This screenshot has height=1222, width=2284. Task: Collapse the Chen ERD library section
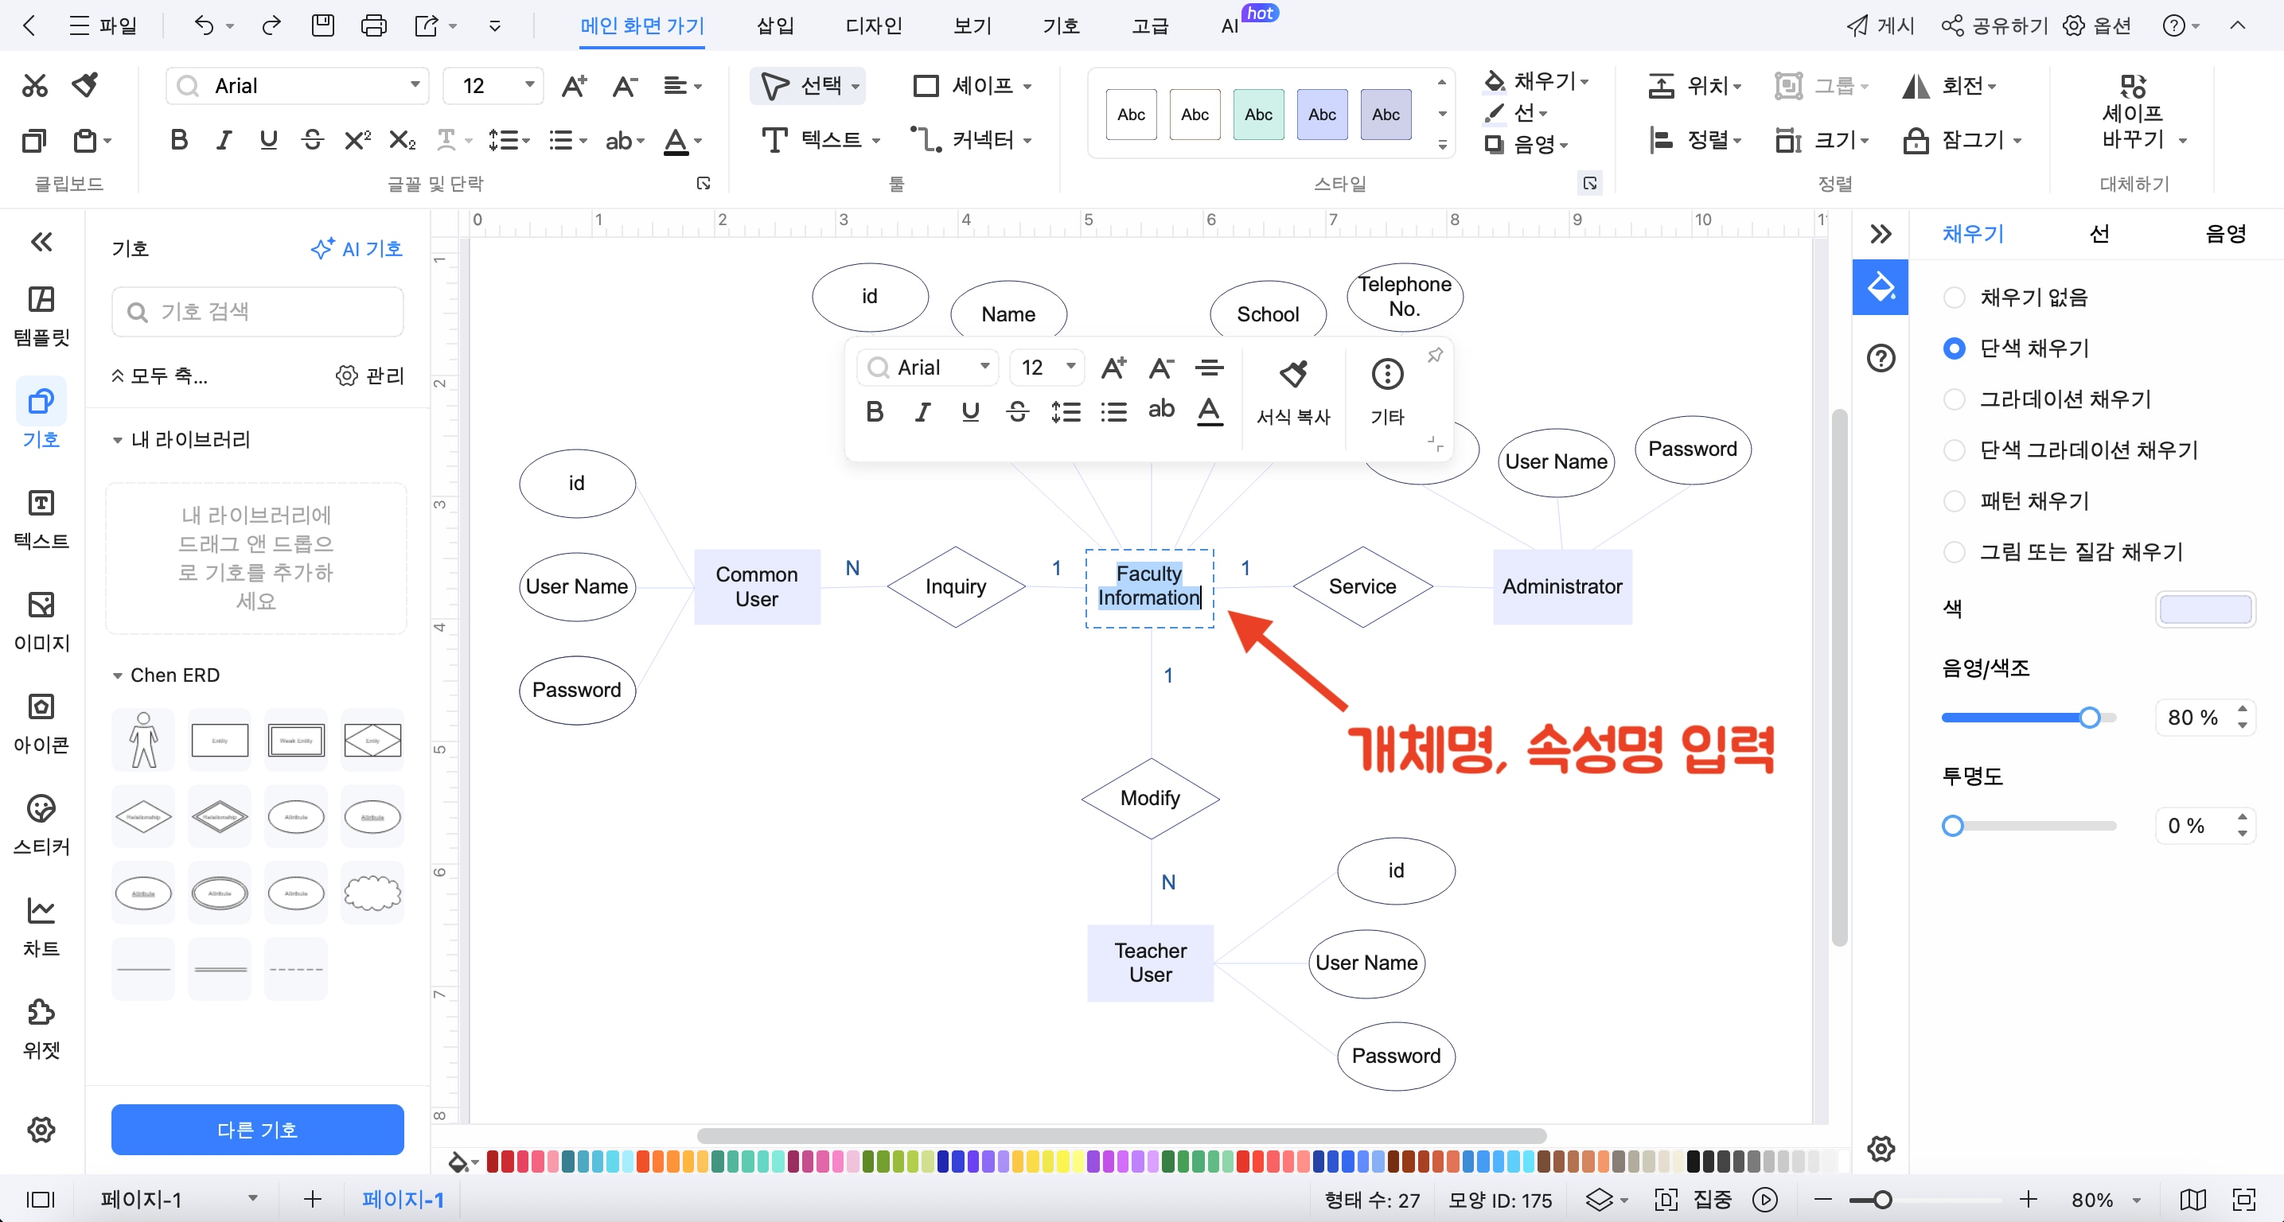117,675
